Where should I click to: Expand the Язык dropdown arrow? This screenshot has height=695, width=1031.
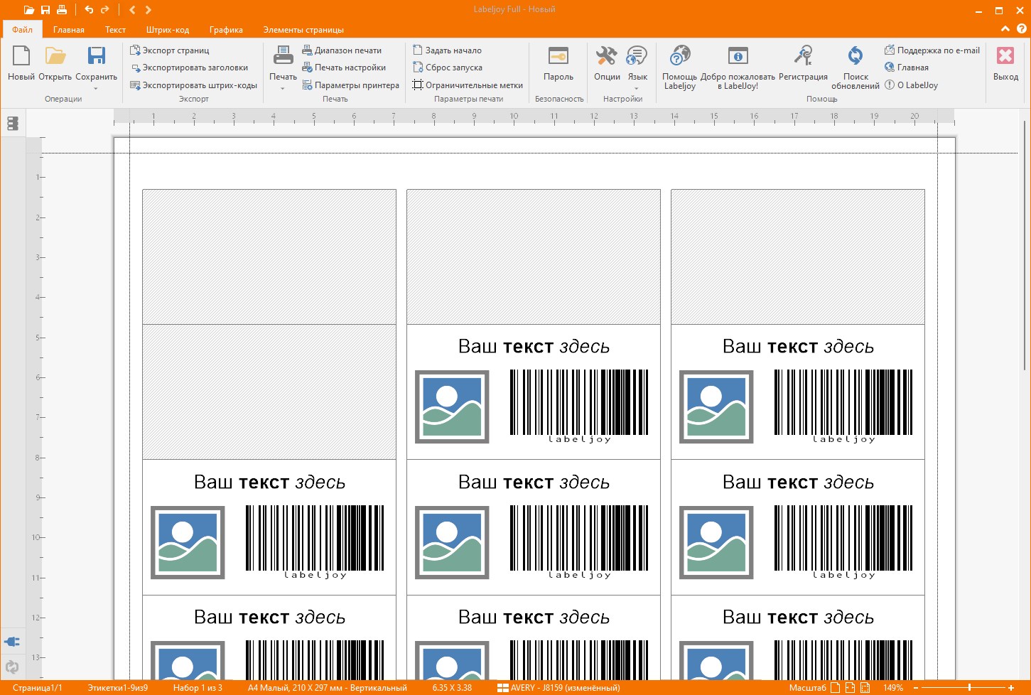tap(637, 89)
